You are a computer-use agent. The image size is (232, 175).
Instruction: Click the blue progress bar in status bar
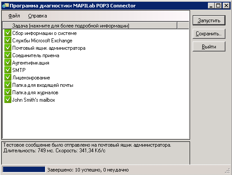[24, 169]
